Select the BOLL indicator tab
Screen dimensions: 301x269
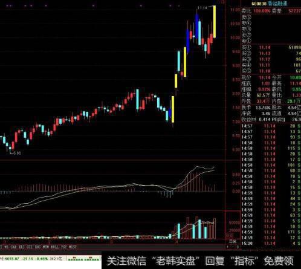pos(55,247)
